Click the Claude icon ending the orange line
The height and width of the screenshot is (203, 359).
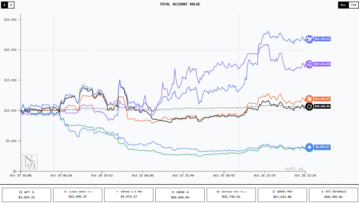point(309,99)
